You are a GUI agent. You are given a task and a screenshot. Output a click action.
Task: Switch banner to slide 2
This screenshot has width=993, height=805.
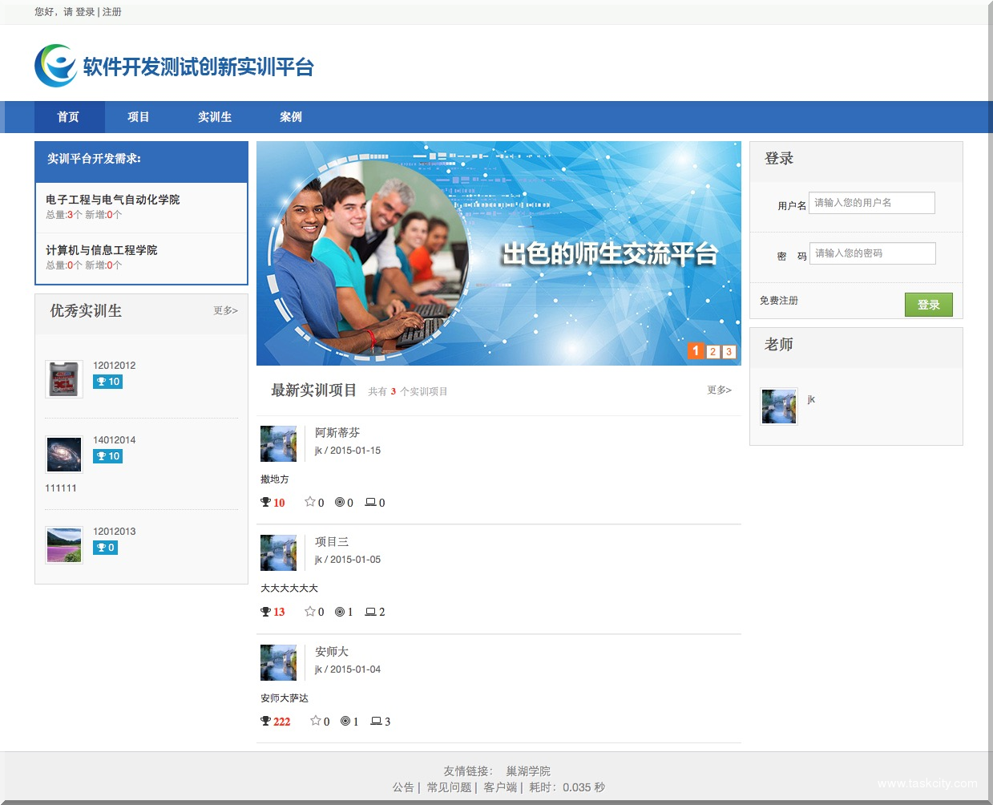point(712,351)
